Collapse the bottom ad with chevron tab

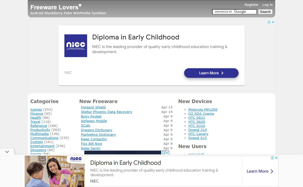click(7, 152)
